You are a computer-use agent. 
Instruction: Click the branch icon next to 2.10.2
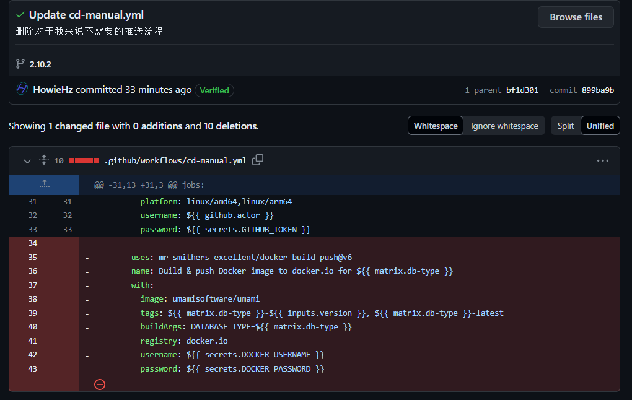(20, 64)
